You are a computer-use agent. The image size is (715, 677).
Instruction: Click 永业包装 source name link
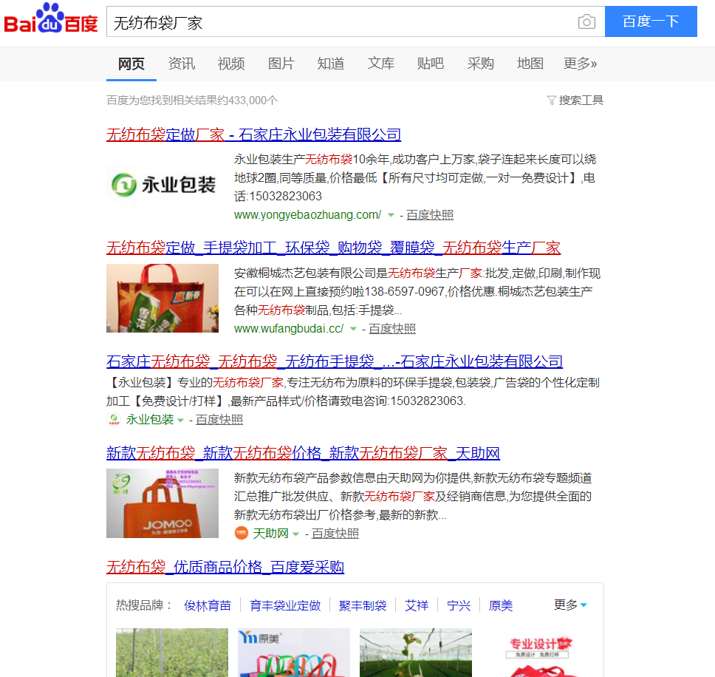(150, 420)
